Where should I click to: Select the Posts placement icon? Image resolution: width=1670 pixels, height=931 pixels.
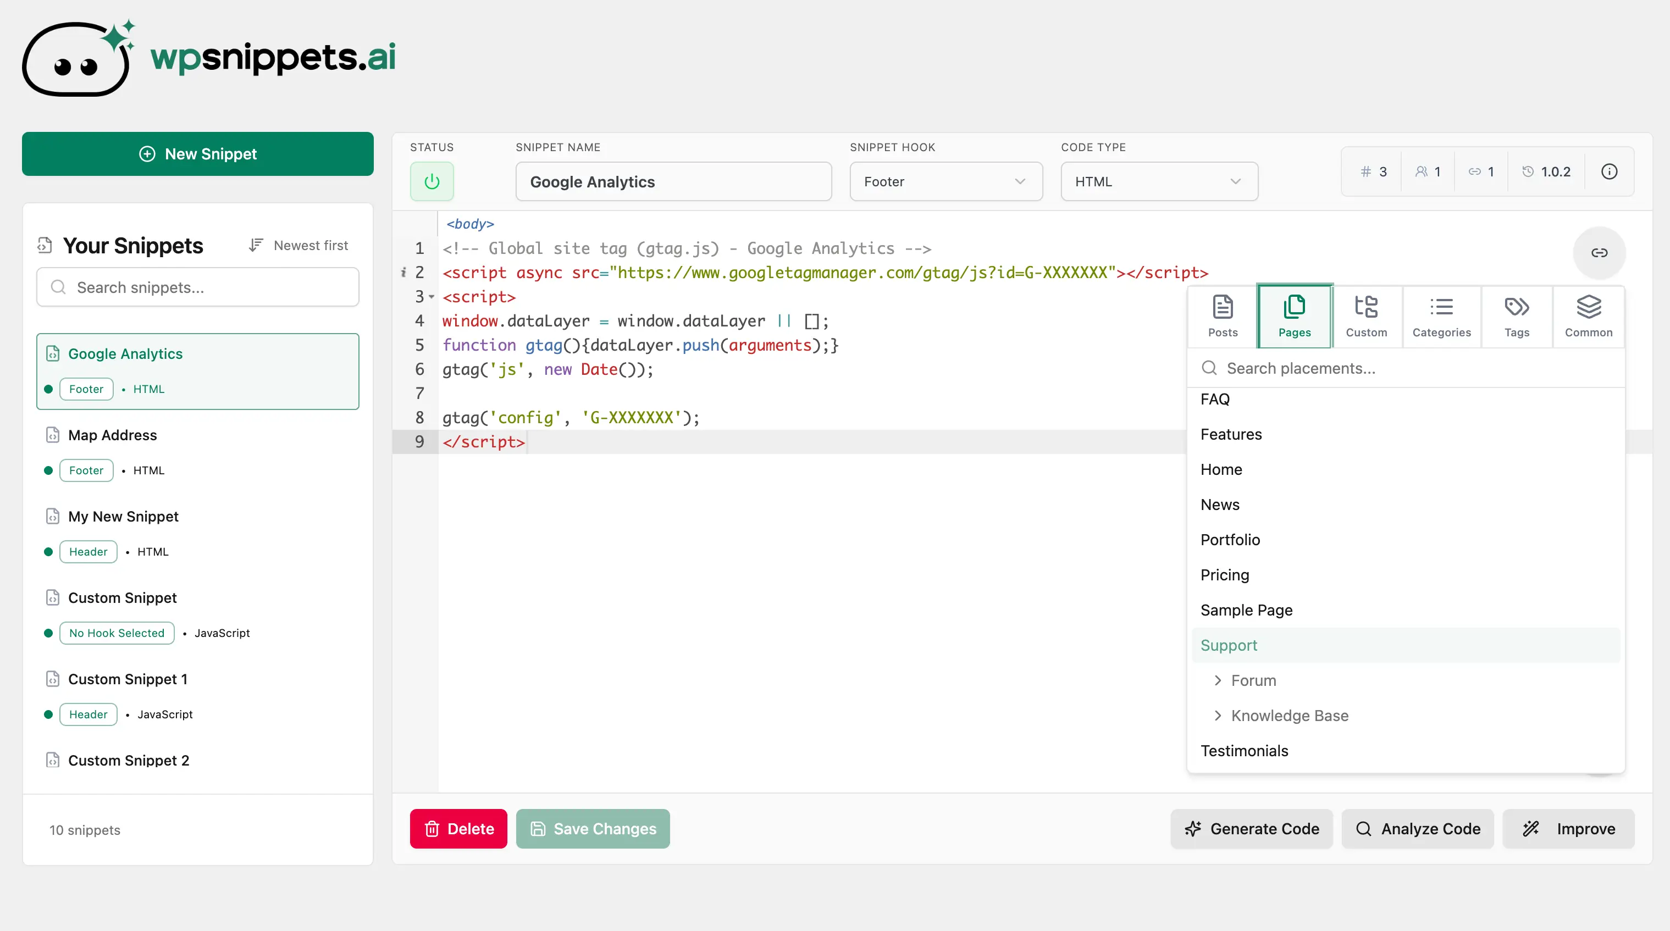(x=1222, y=315)
